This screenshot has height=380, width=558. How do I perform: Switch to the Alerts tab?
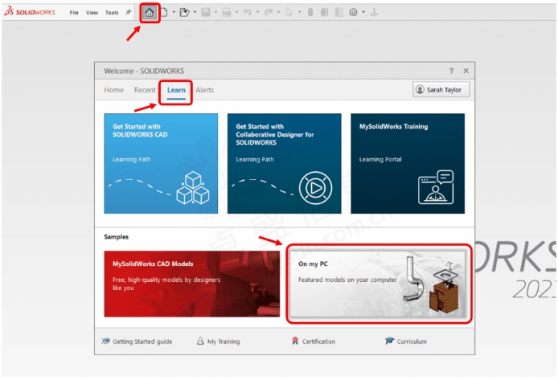[204, 90]
